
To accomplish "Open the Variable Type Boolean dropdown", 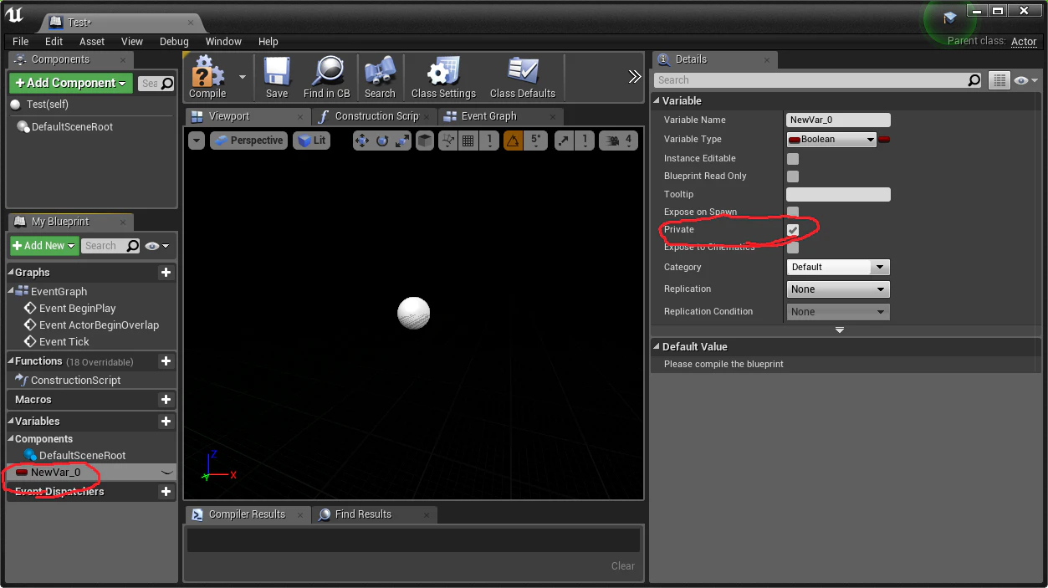I will [x=831, y=140].
